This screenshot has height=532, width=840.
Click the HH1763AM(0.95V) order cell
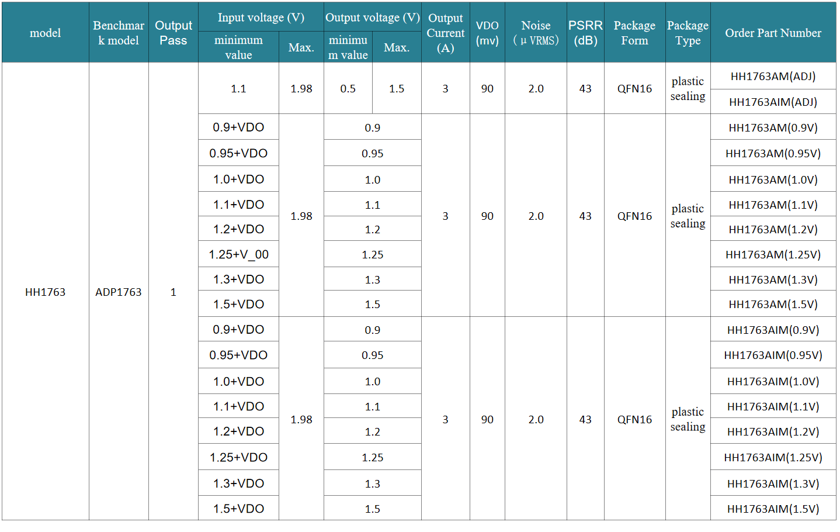point(773,153)
